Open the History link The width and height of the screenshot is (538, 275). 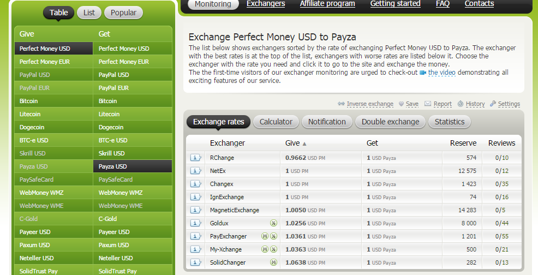475,104
